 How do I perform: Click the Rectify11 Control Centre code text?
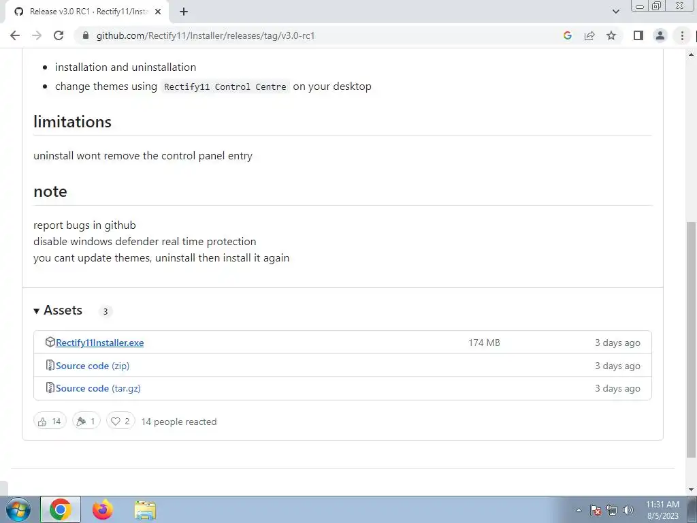click(x=225, y=86)
